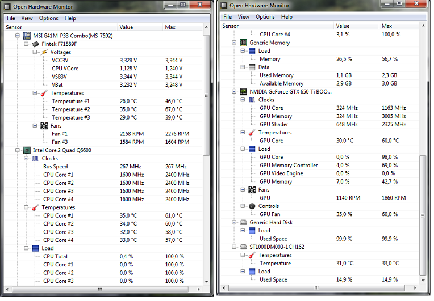
Task: Click the NVIDIA GeForce GTX 650 icon
Action: [243, 92]
